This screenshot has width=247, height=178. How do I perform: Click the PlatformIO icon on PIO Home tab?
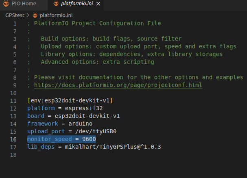(6, 4)
